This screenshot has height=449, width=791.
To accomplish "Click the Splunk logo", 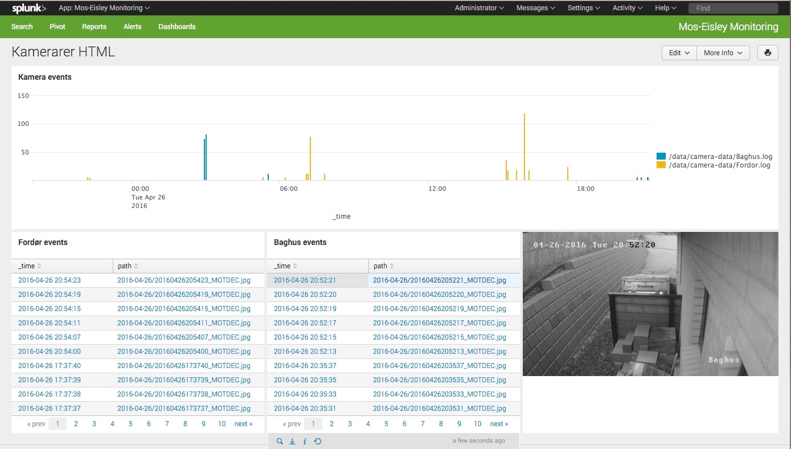I will pyautogui.click(x=28, y=8).
